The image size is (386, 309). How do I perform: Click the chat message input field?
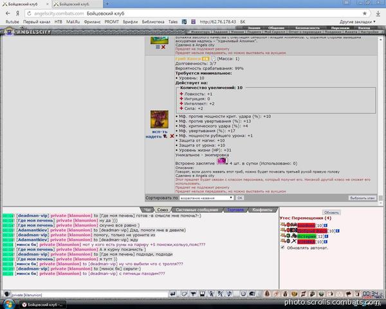(x=89, y=295)
